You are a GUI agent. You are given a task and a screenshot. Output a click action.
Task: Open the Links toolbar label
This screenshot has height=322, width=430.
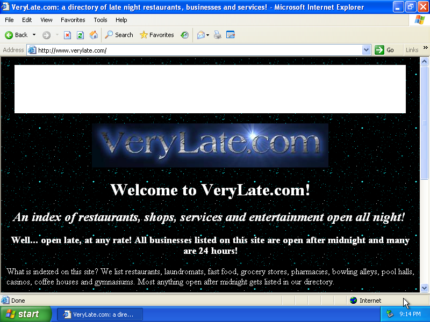[412, 50]
